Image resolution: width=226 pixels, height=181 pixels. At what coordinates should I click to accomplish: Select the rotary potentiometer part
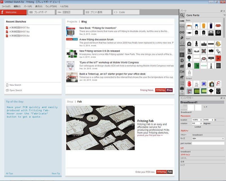coord(189,44)
